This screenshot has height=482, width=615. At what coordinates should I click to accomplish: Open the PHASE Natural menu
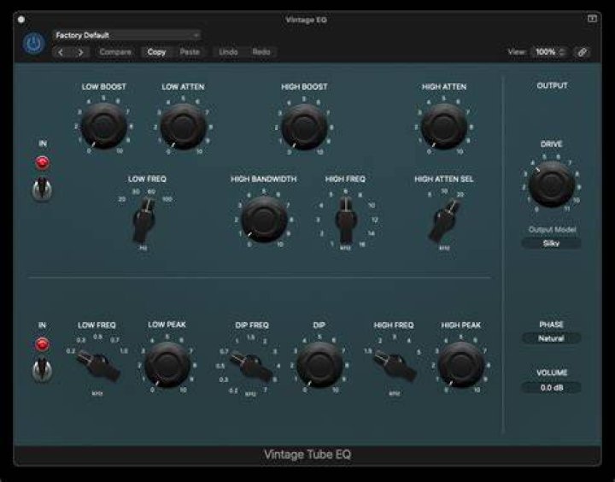pyautogui.click(x=551, y=338)
